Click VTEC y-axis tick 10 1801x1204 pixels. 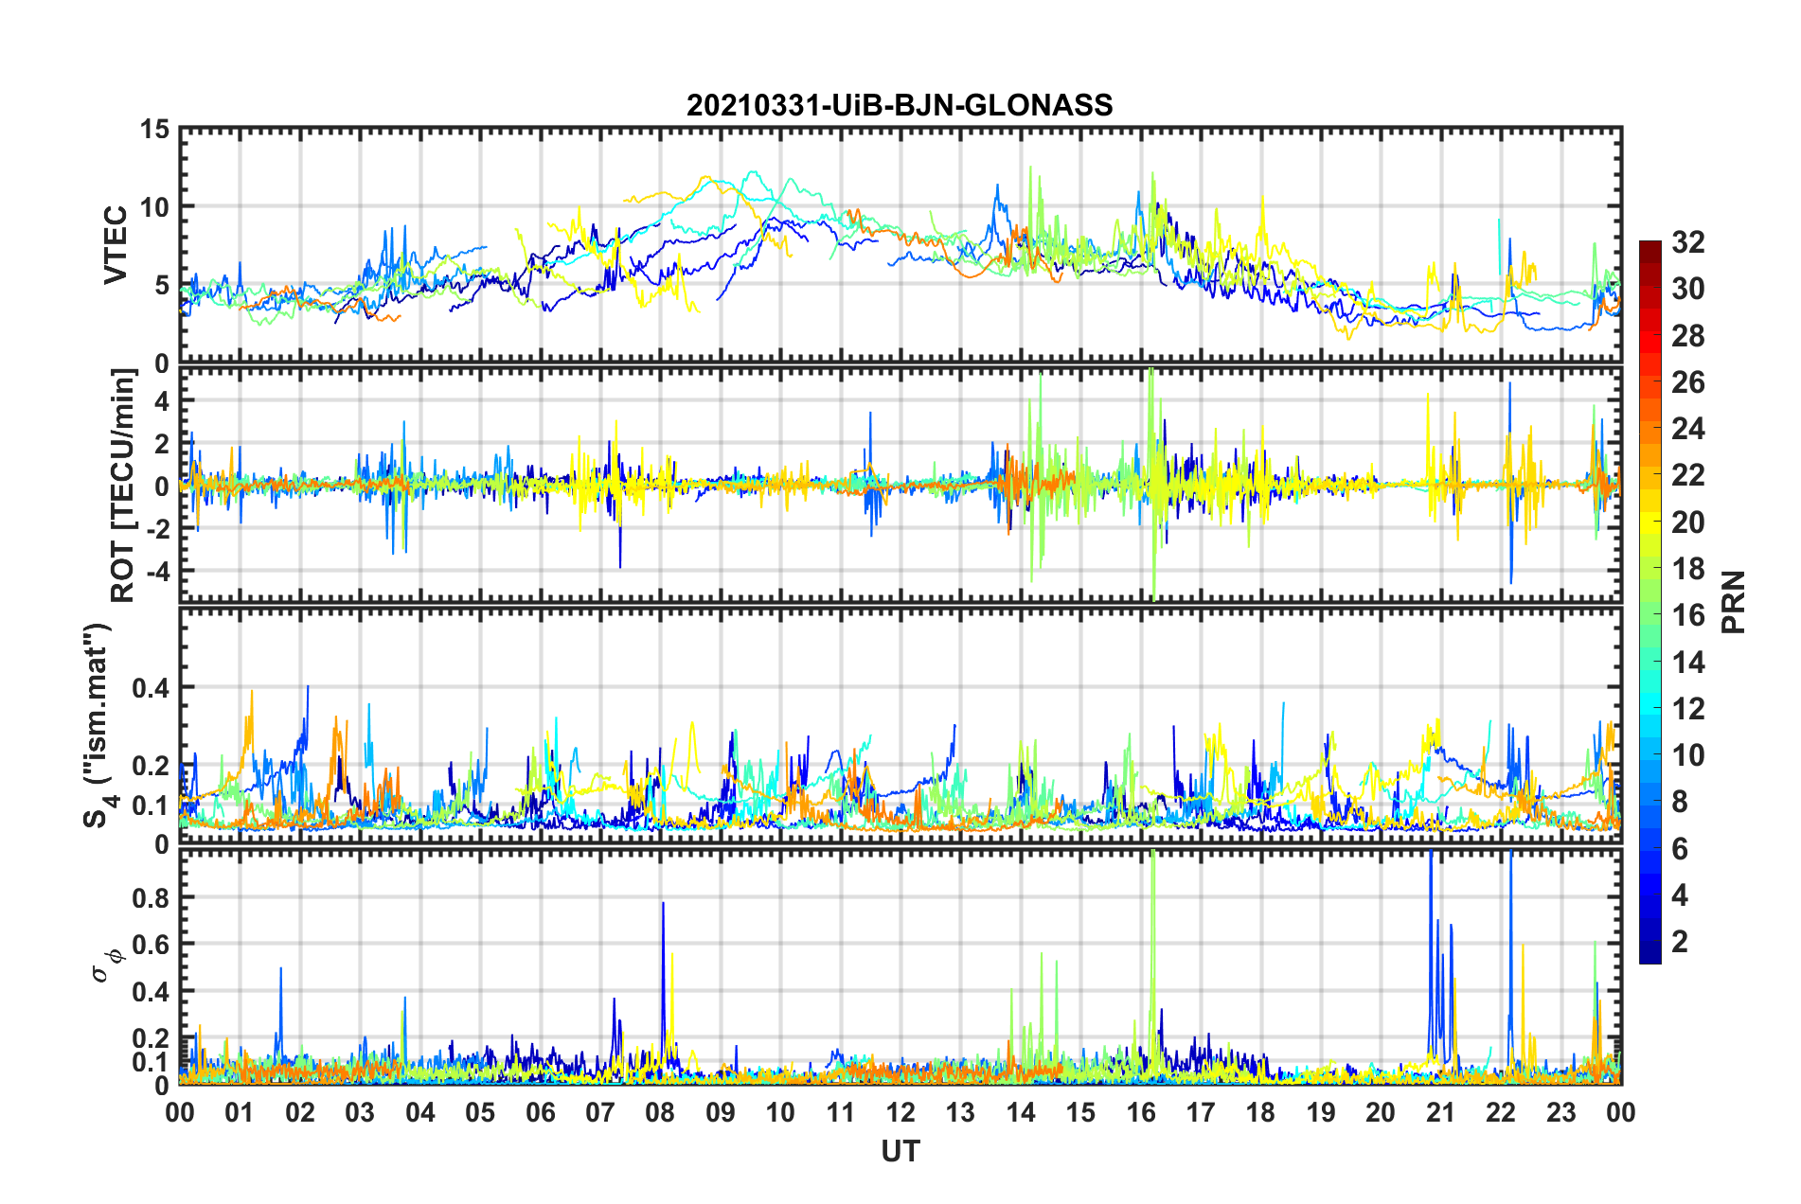pos(155,206)
